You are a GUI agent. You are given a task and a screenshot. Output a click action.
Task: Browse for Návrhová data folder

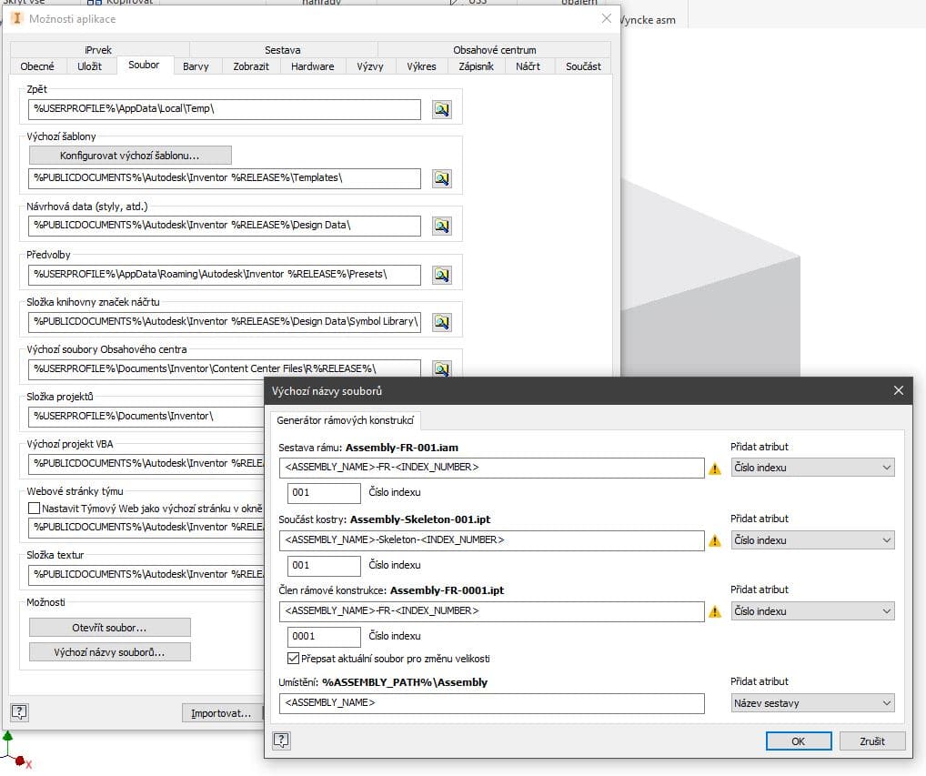(x=442, y=226)
